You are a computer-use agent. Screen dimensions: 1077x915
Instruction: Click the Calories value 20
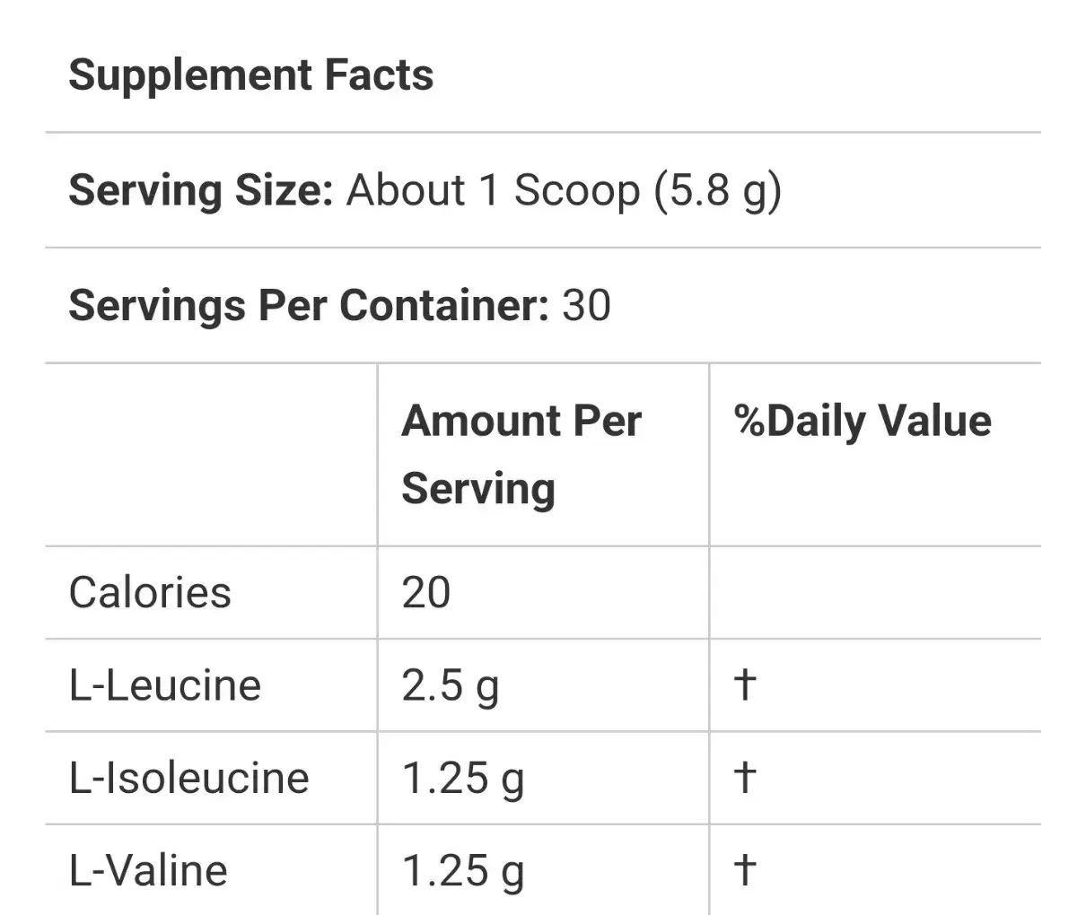[425, 593]
